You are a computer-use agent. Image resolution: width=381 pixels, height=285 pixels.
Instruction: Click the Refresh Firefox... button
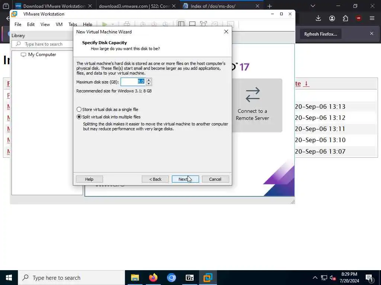[x=320, y=34]
